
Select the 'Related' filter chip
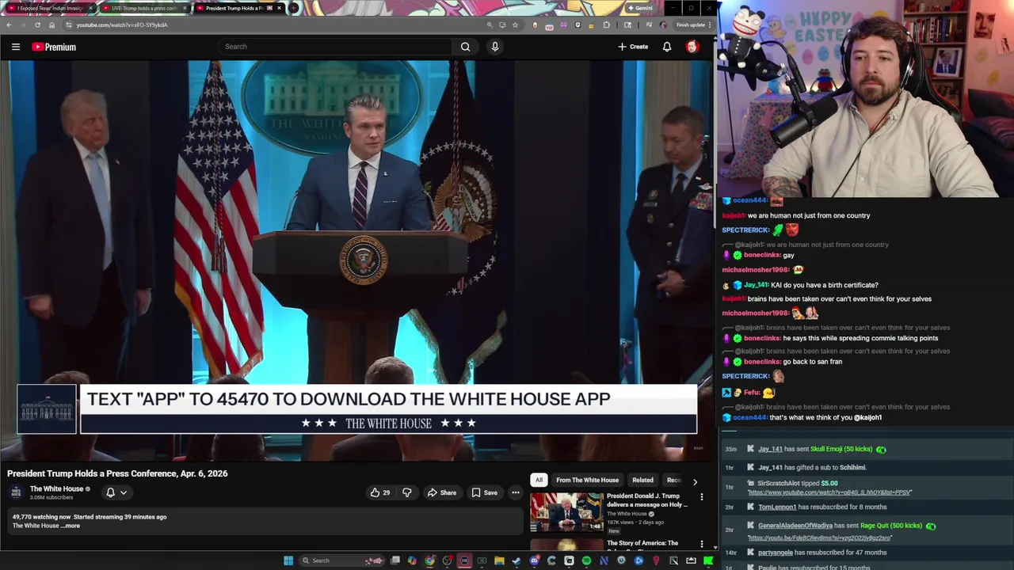pos(642,480)
